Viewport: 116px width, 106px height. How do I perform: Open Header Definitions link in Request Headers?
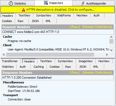(x=97, y=27)
